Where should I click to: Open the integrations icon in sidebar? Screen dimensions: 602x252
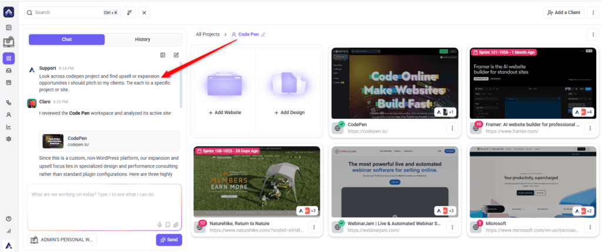coord(8,103)
